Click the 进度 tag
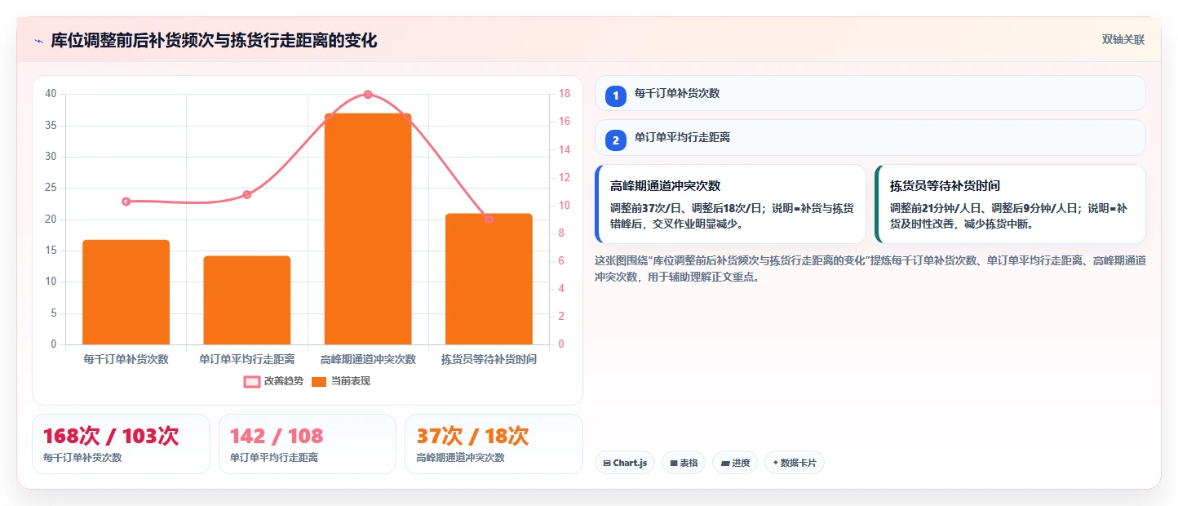This screenshot has width=1178, height=506. (735, 463)
